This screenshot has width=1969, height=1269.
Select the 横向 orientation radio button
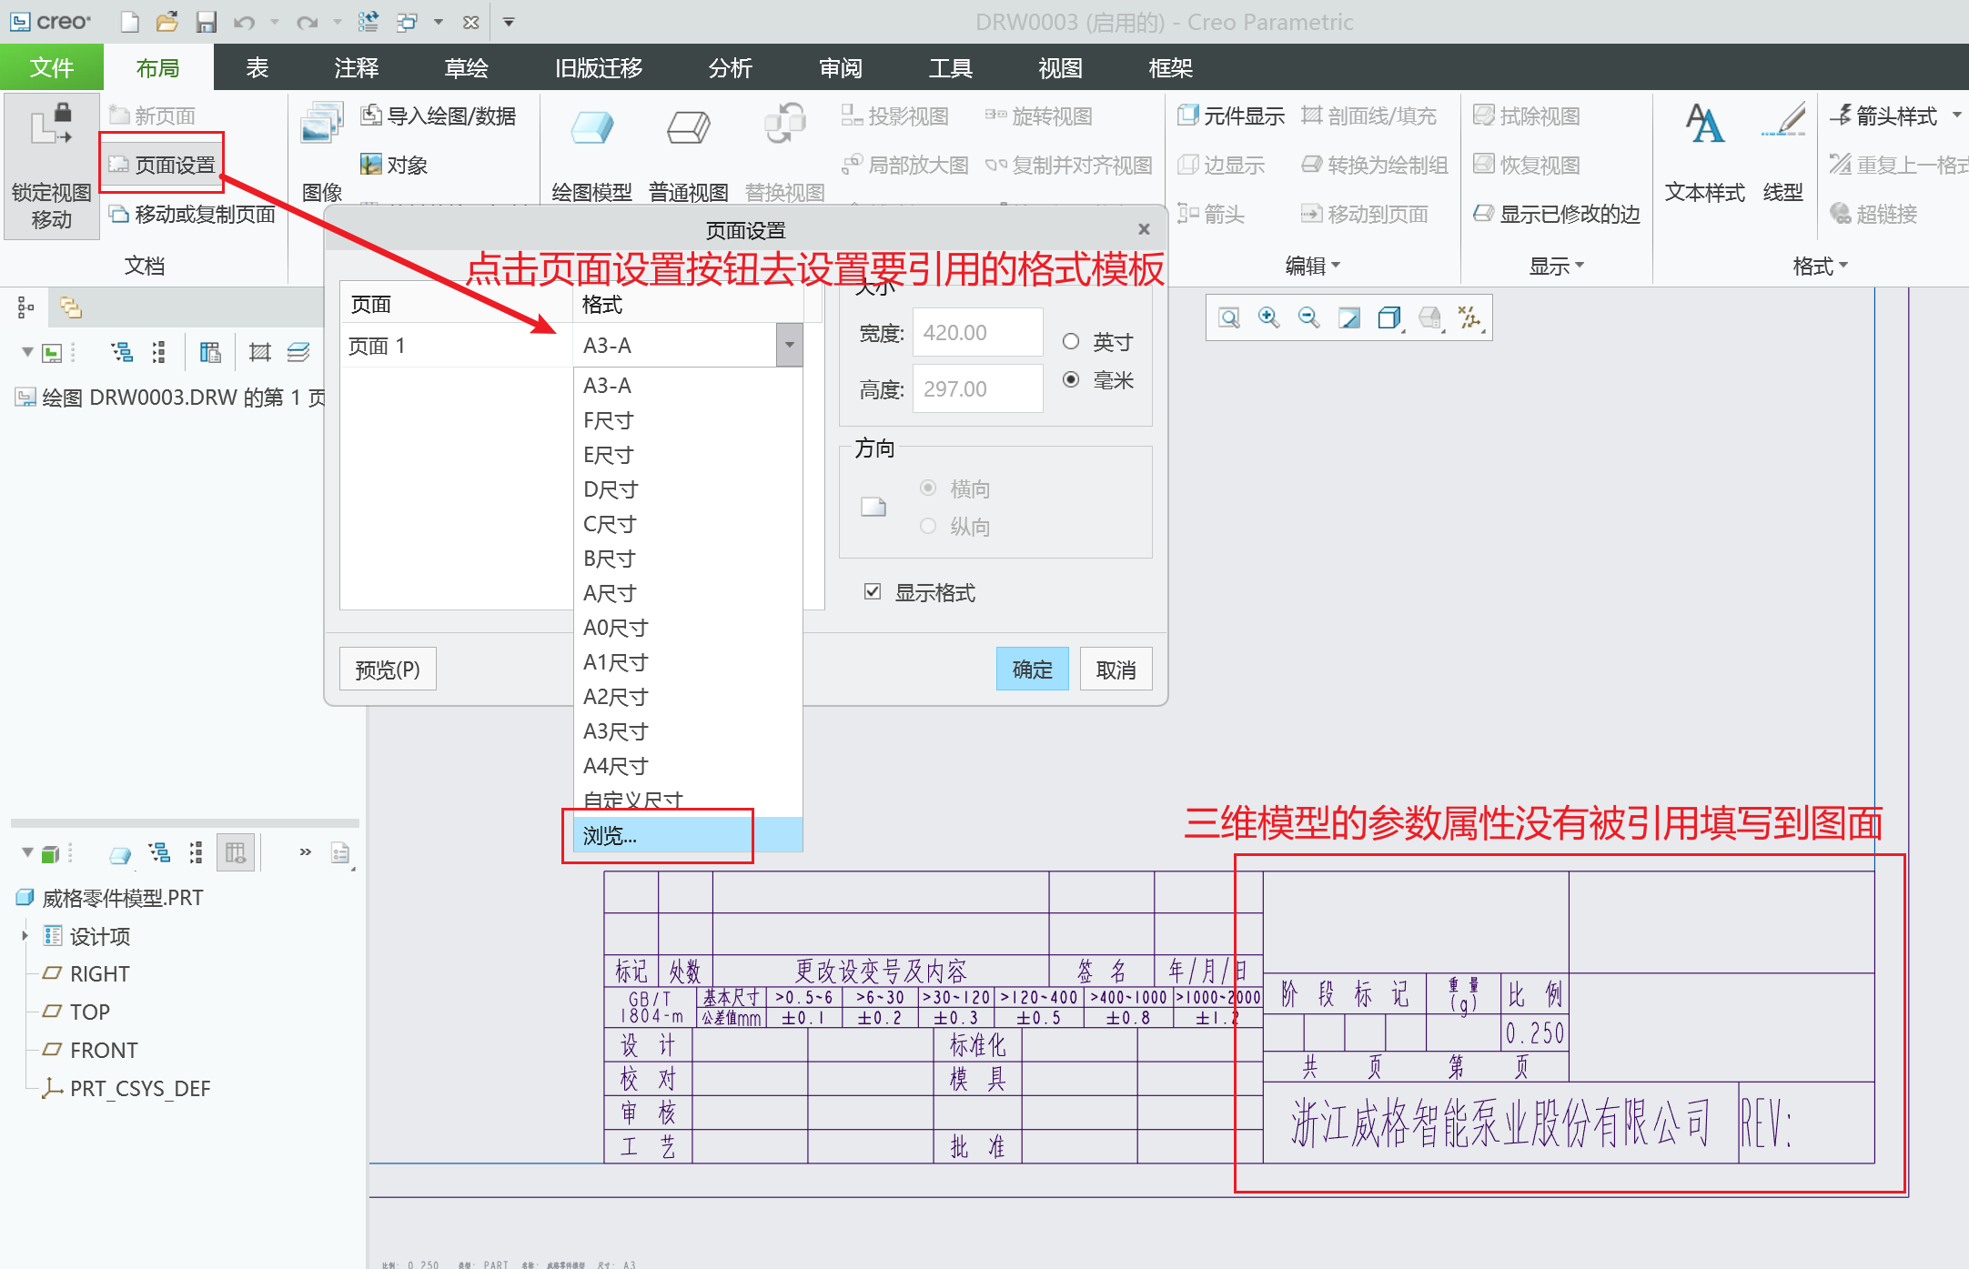[928, 488]
